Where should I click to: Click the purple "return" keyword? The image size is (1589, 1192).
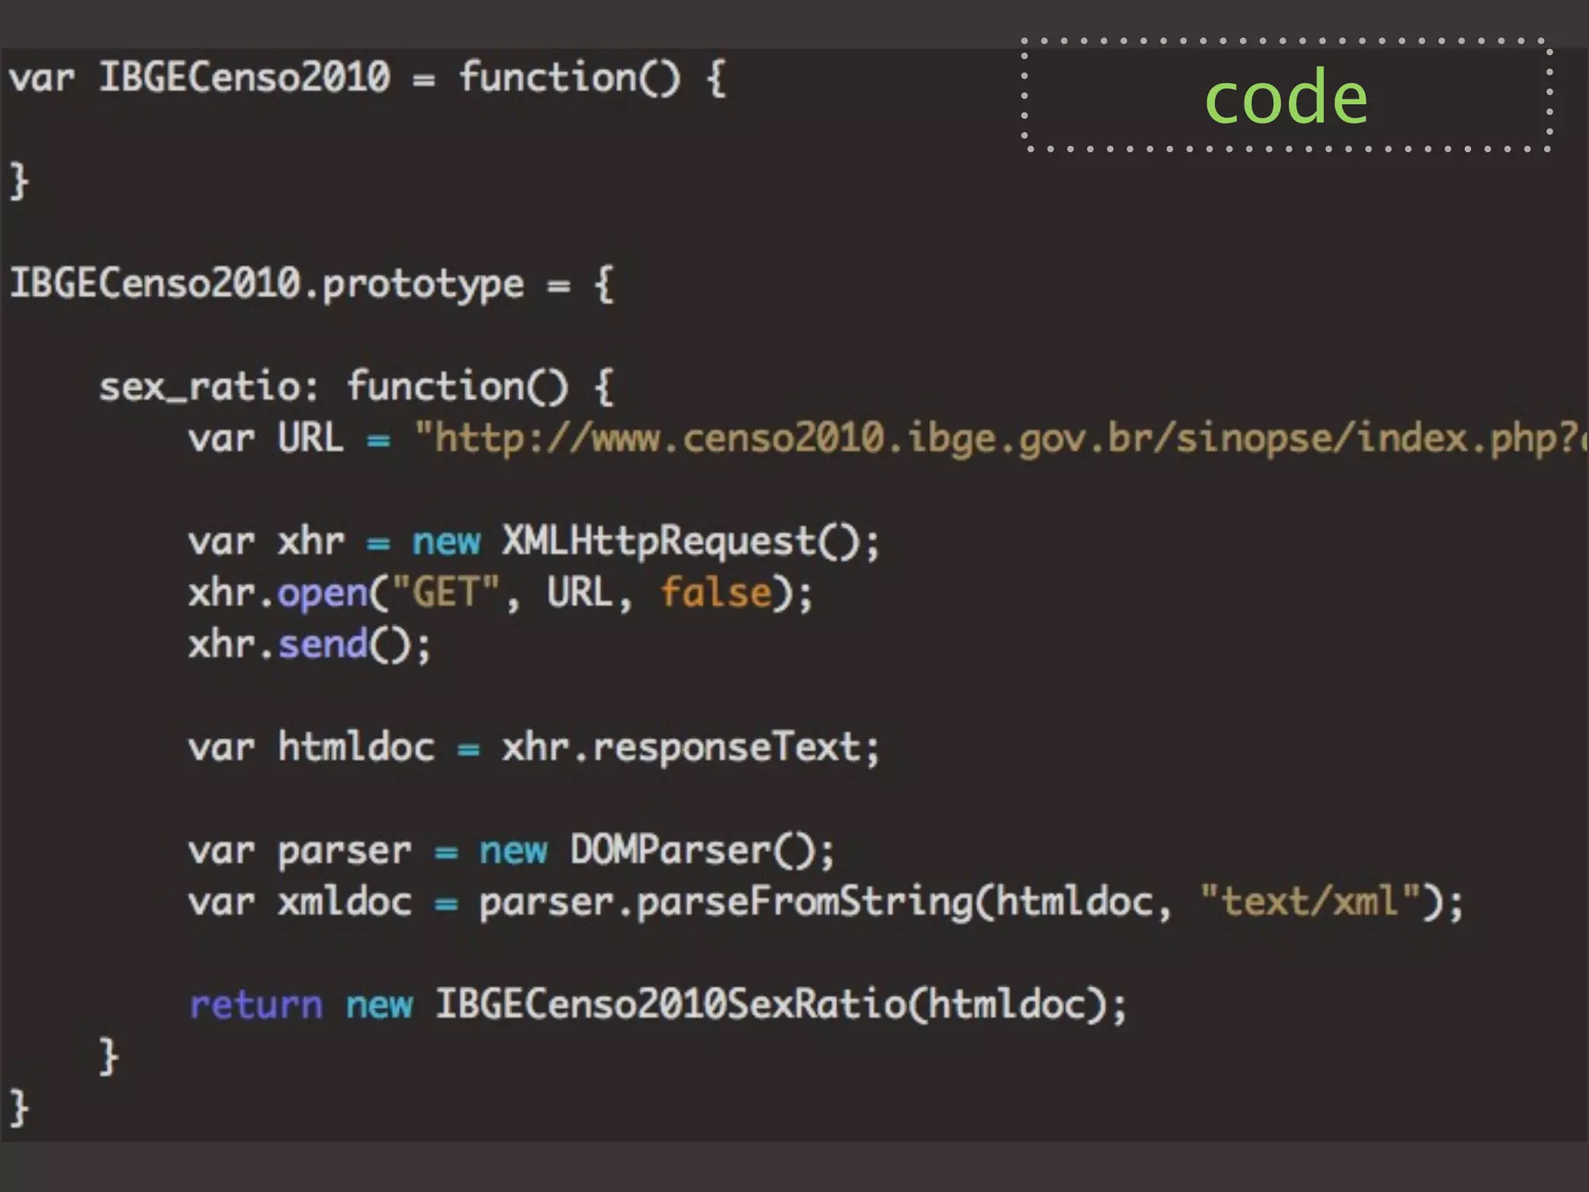(x=256, y=1005)
